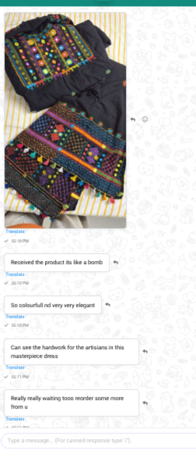Translate 'Received the product its like a bomb'
The image size is (196, 450).
15,275
